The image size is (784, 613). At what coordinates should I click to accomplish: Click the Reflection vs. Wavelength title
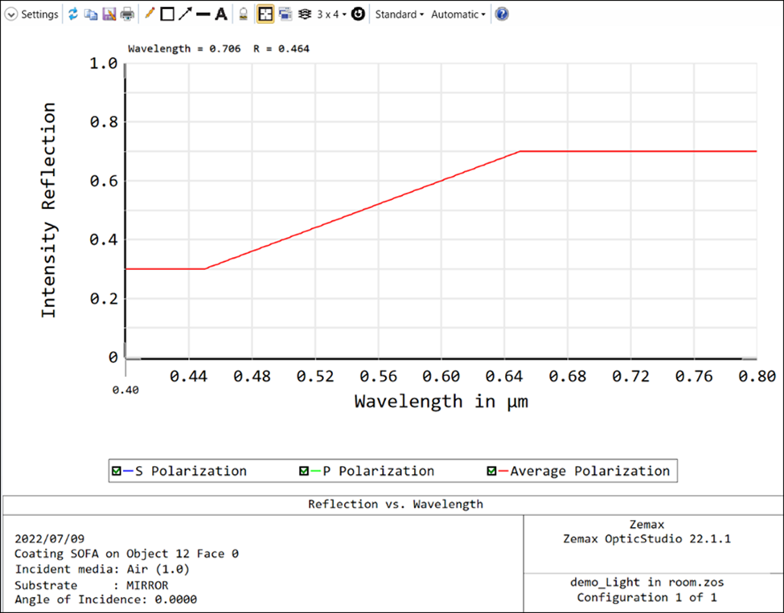pyautogui.click(x=396, y=504)
